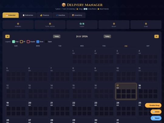Select day 20 in the calendar
This screenshot has width=164, height=123.
(38, 108)
